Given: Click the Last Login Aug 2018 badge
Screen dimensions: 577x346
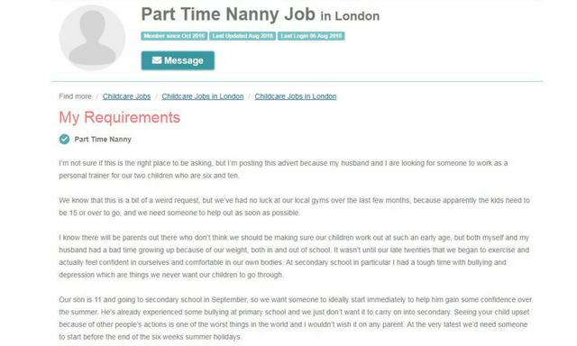Looking at the screenshot, I should click(x=311, y=36).
